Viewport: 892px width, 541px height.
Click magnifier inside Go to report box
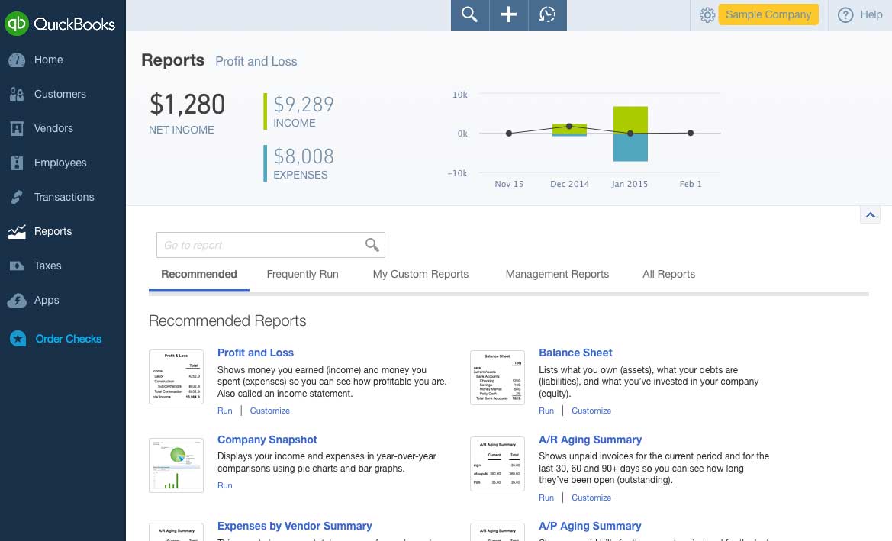(372, 245)
